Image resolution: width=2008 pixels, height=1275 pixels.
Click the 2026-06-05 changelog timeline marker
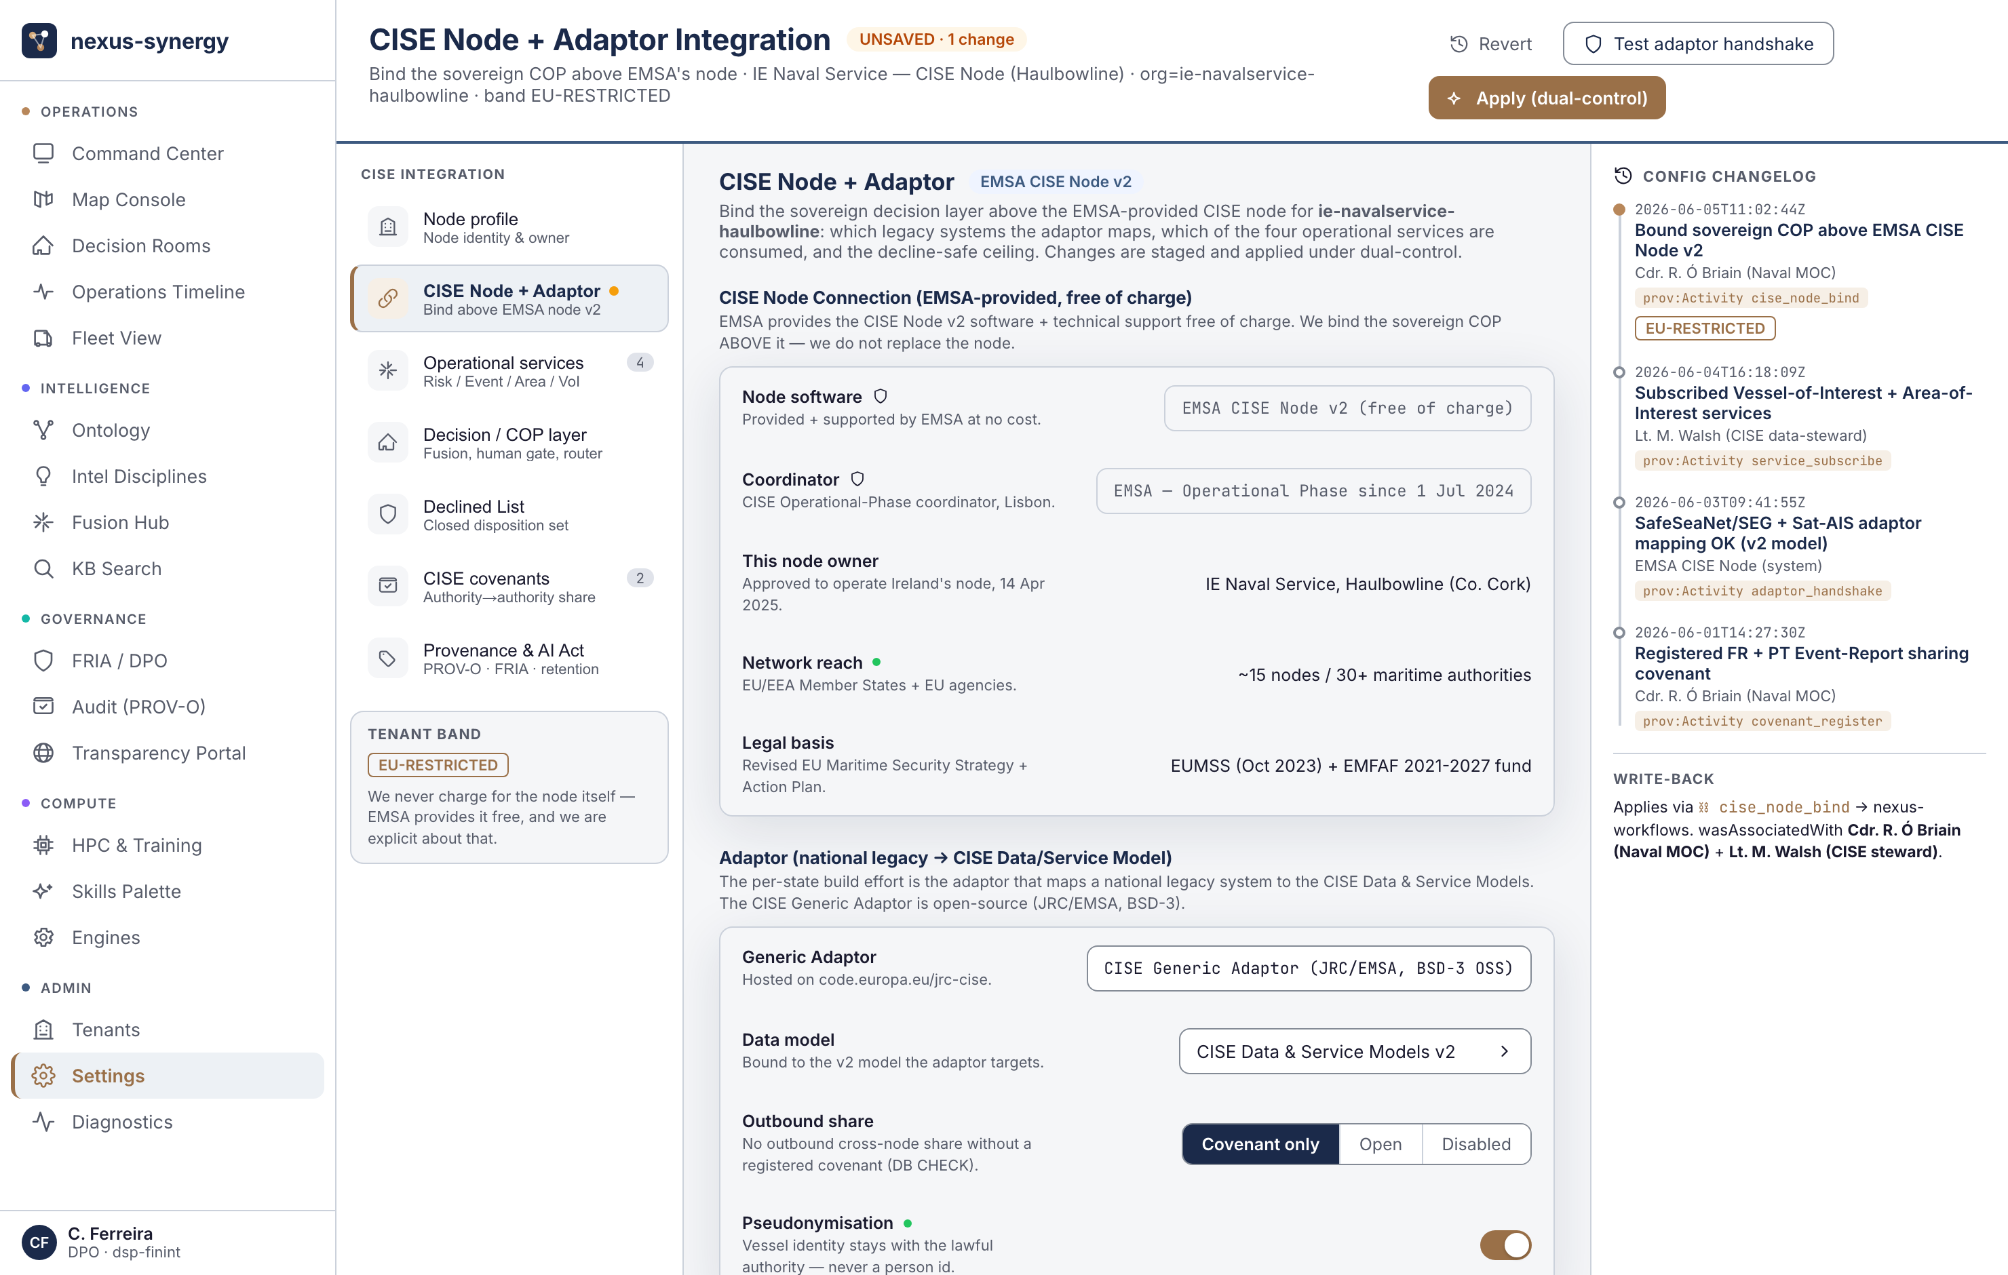[1619, 210]
